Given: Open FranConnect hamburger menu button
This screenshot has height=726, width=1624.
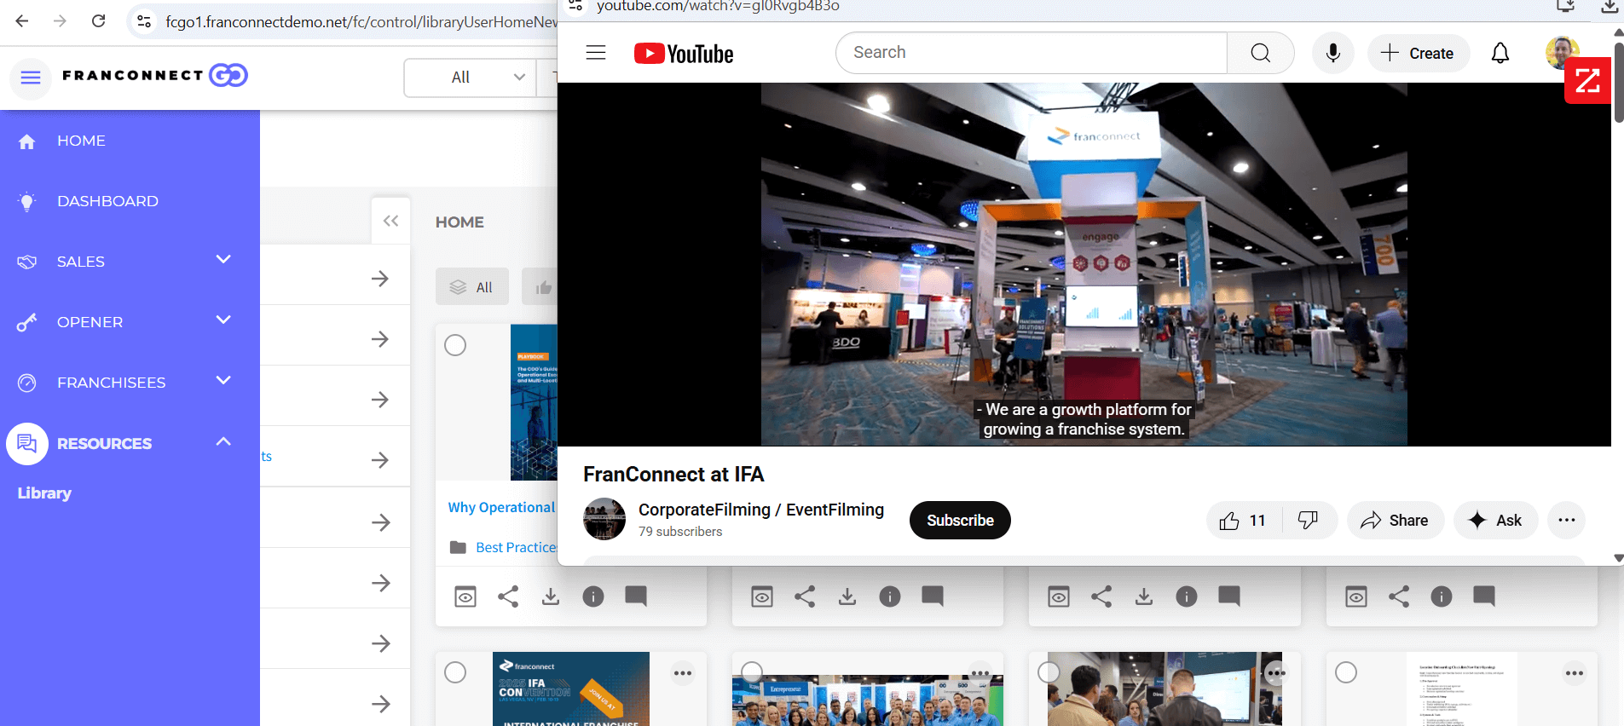Looking at the screenshot, I should click(x=31, y=78).
